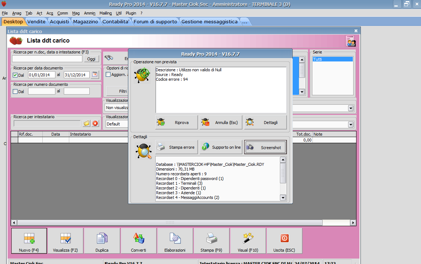Close the Lista ddt carico window
This screenshot has width=421, height=264.
pyautogui.click(x=356, y=31)
